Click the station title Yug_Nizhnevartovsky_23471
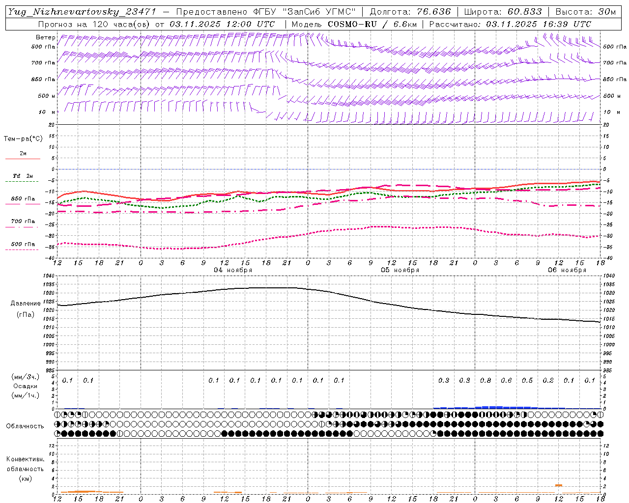Viewport: 629px width, 503px height. pyautogui.click(x=82, y=12)
